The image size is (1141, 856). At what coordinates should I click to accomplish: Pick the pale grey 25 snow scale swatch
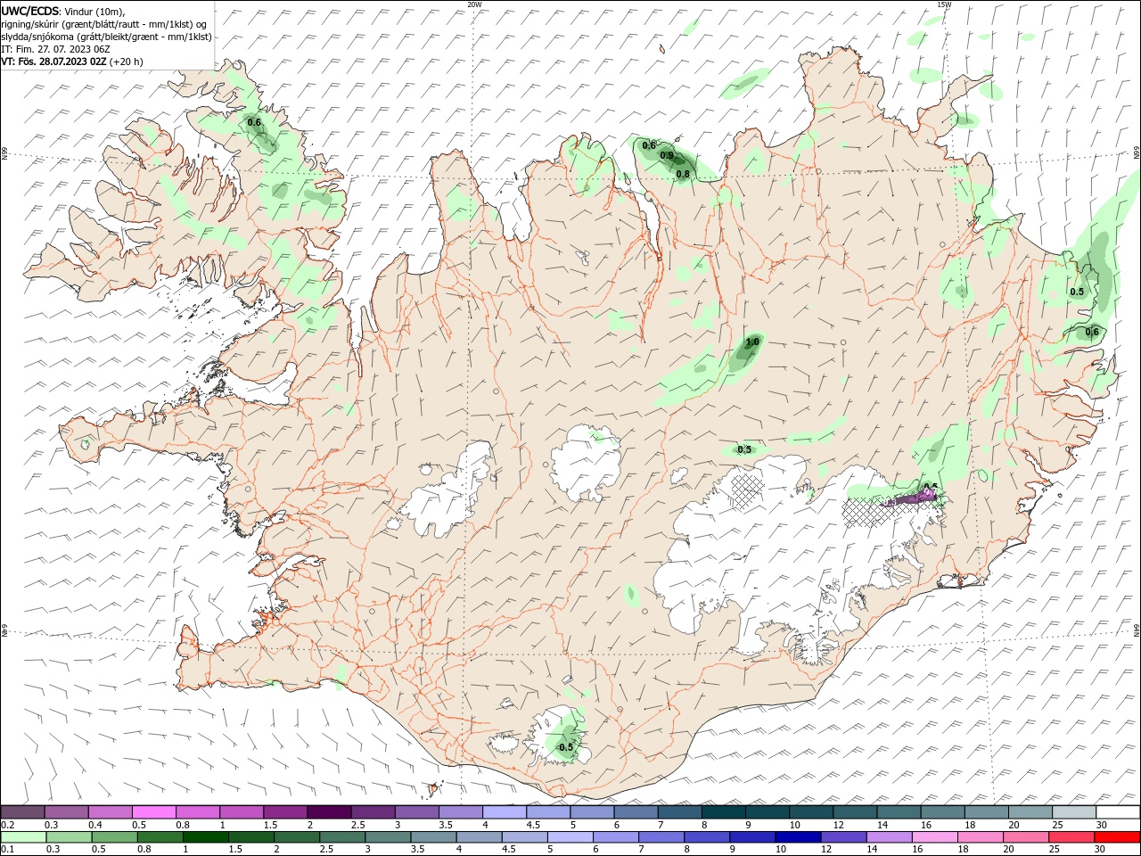(1074, 812)
